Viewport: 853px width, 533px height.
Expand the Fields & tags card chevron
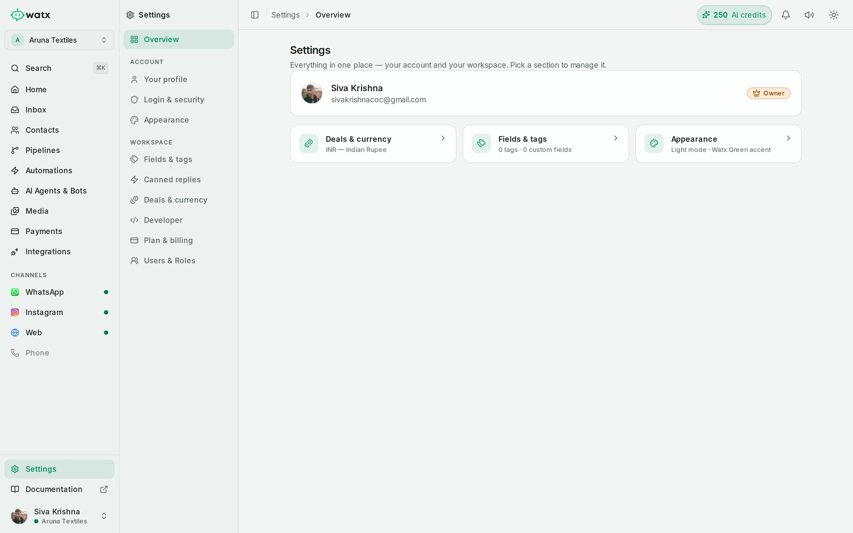click(616, 138)
